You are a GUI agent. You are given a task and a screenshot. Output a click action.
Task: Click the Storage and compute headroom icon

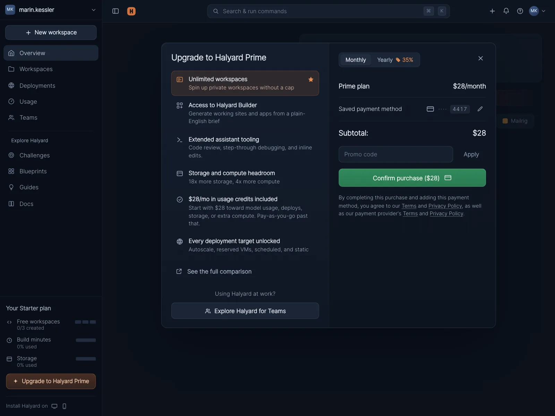pos(180,173)
